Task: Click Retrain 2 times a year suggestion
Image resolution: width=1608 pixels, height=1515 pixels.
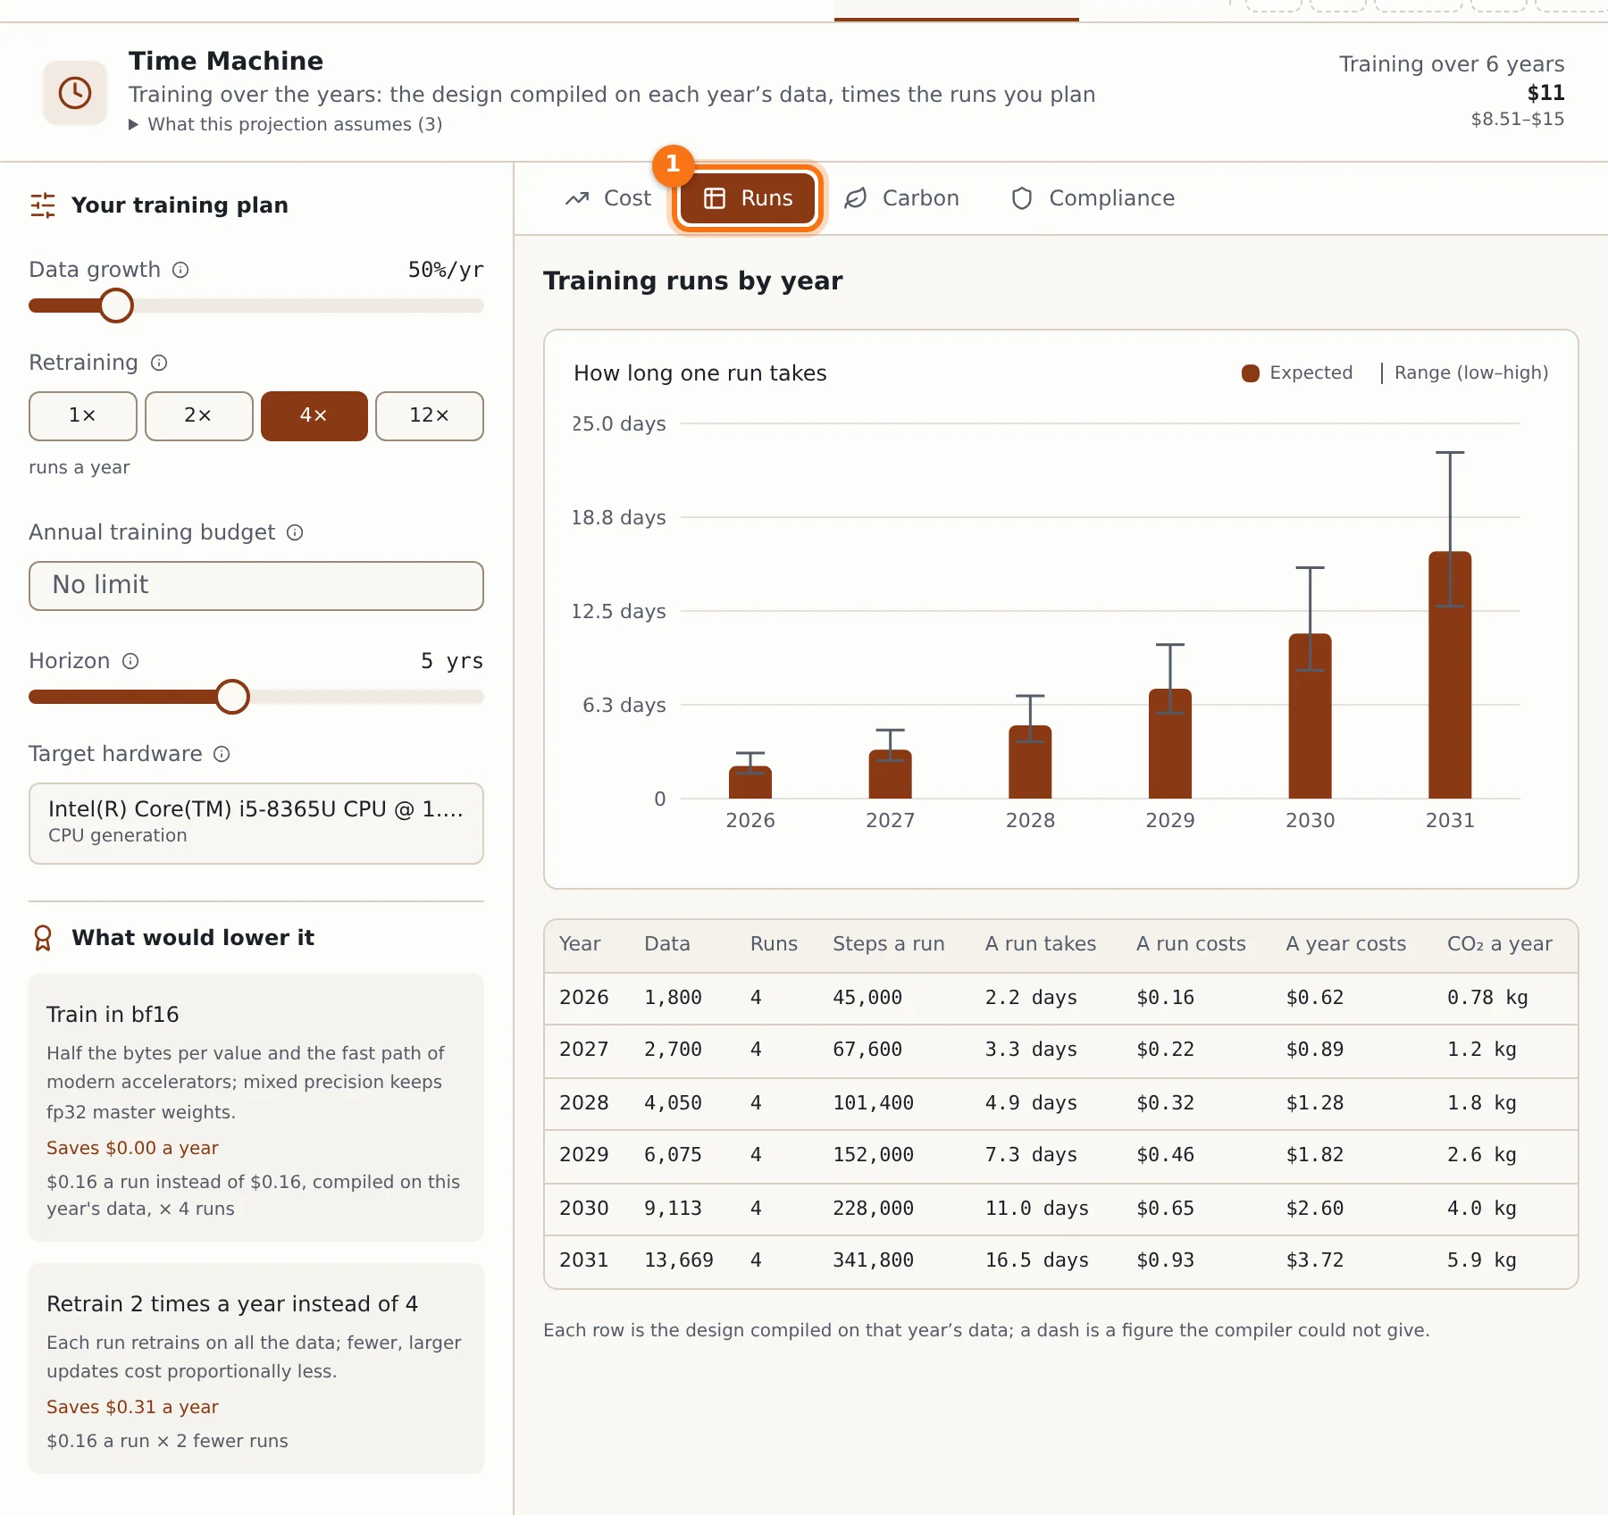Action: click(x=256, y=1369)
